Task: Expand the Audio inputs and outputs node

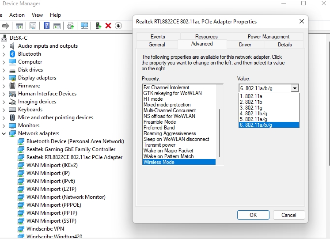Action: pos(4,46)
